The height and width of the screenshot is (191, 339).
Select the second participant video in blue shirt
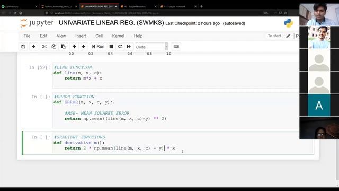(319, 37)
